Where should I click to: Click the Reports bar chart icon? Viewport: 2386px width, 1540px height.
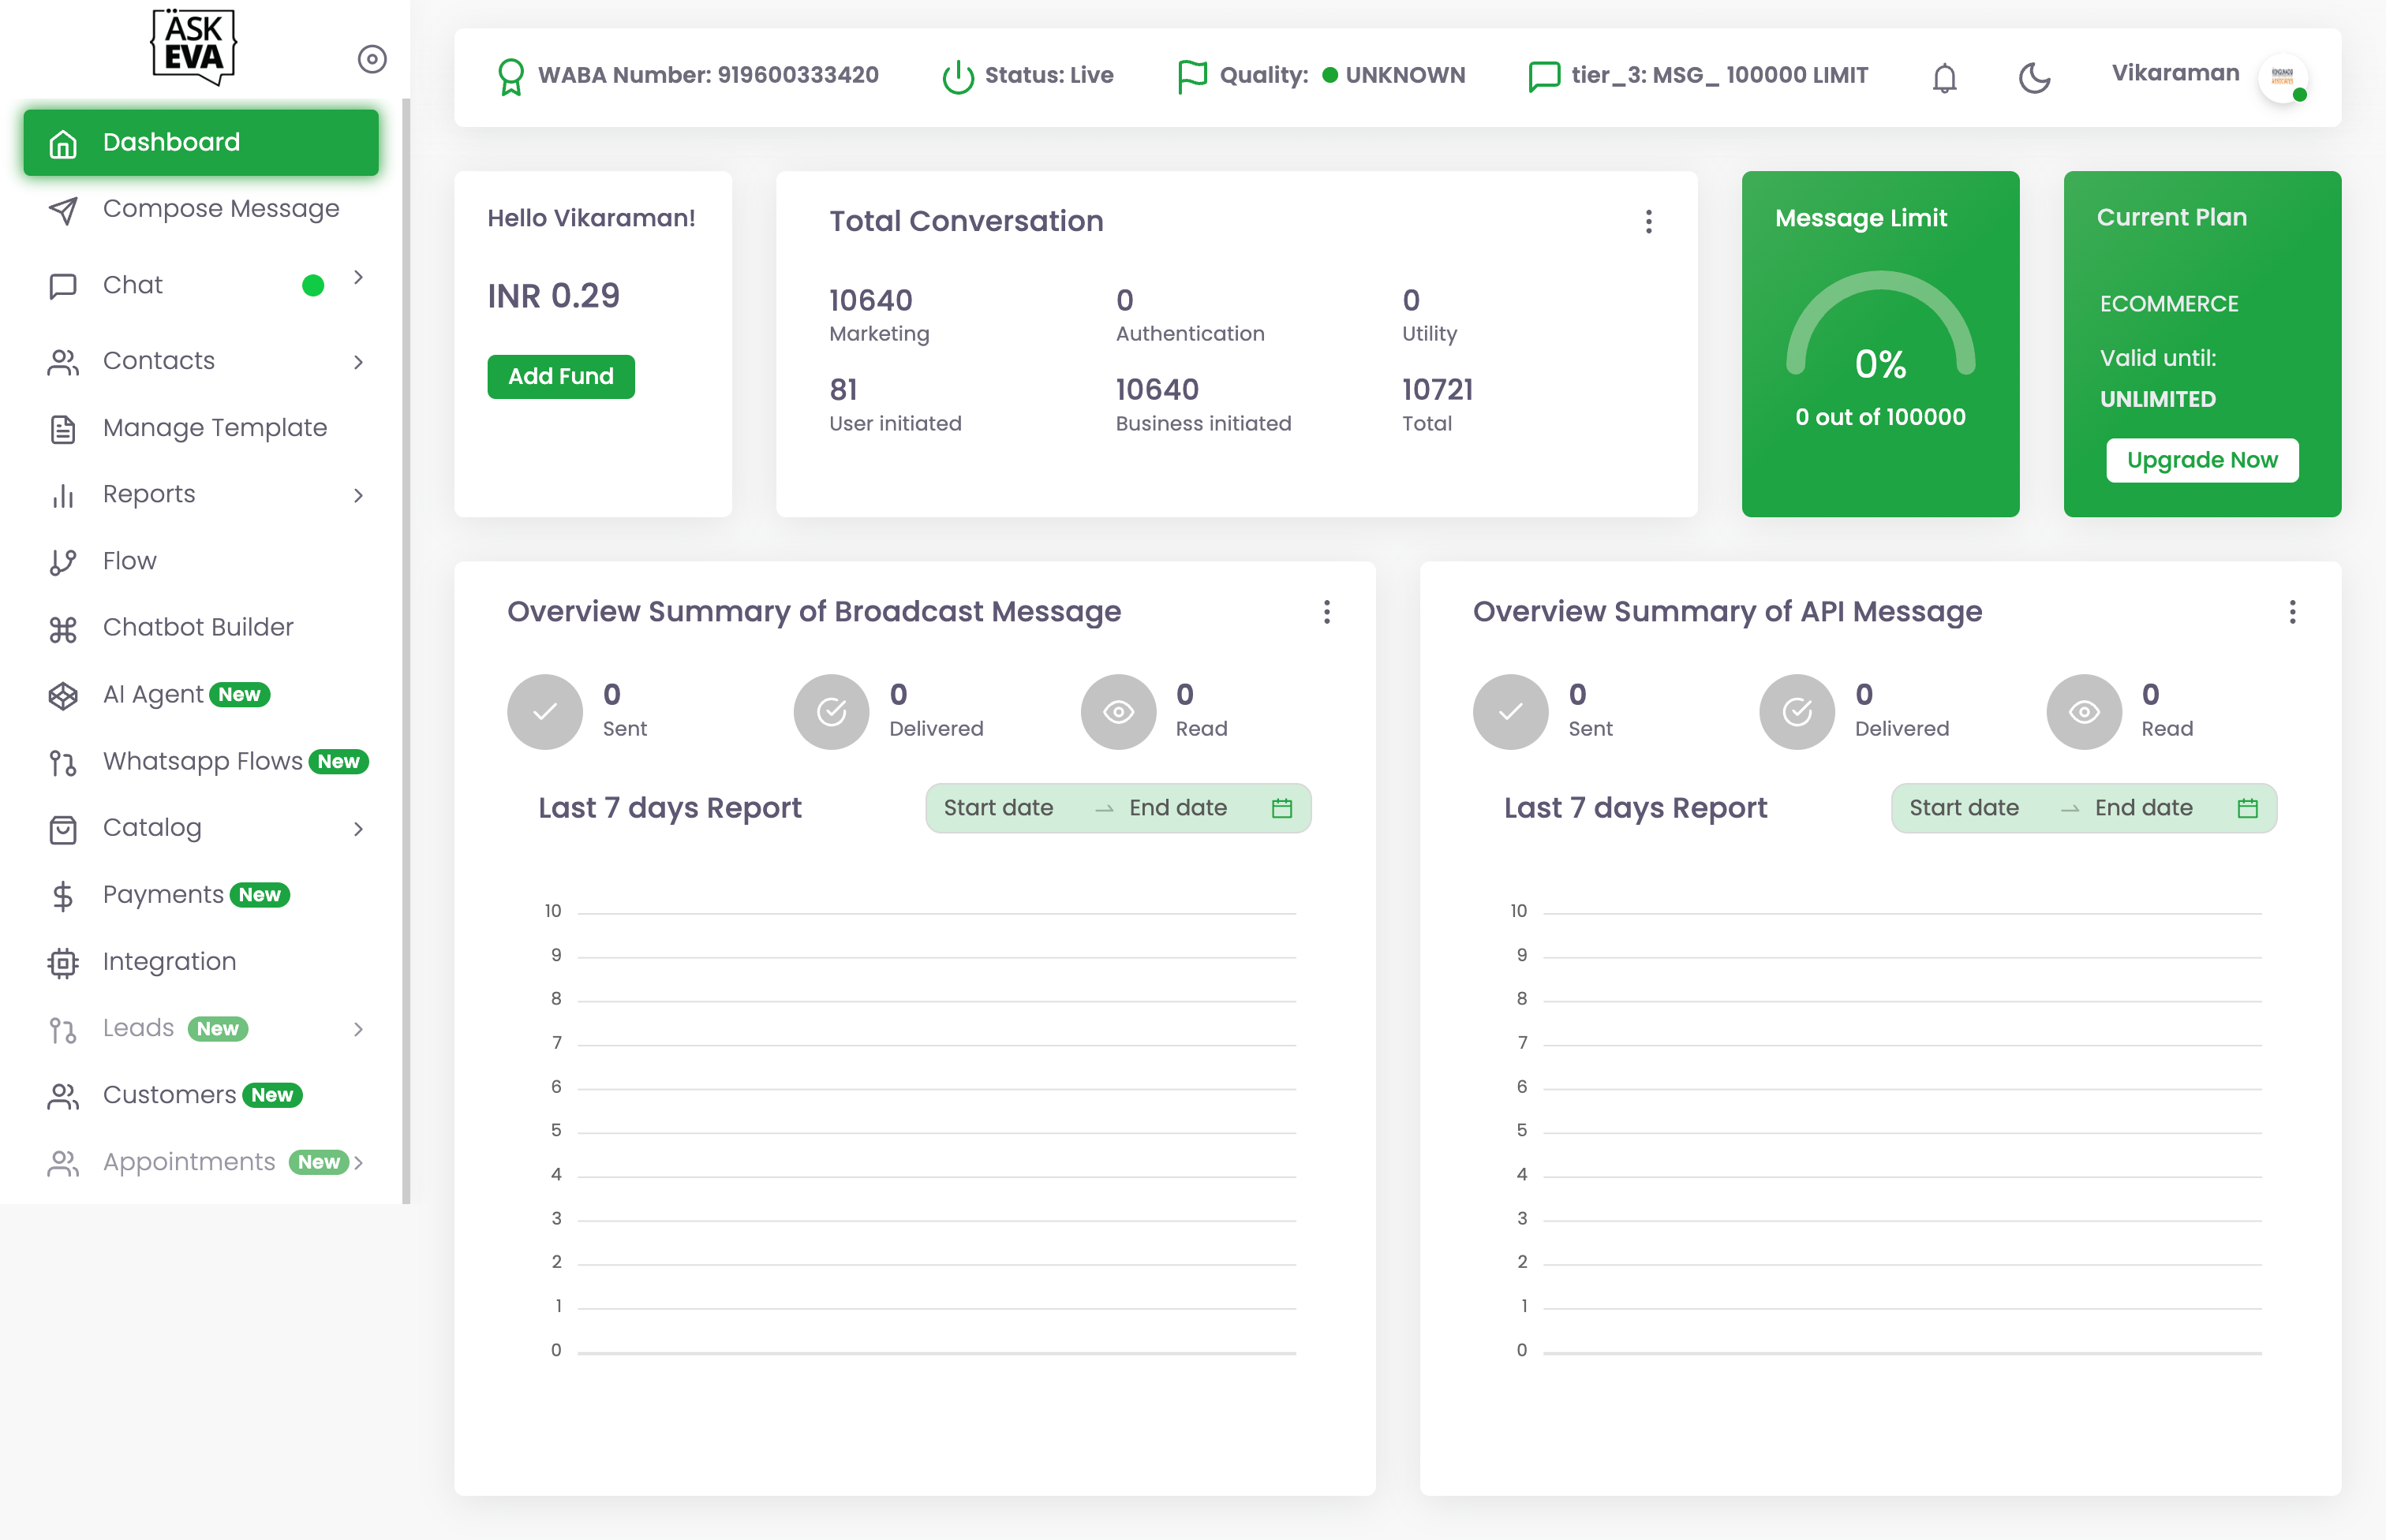(x=63, y=496)
